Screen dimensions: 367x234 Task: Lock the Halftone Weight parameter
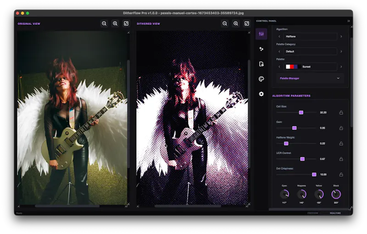coord(341,144)
